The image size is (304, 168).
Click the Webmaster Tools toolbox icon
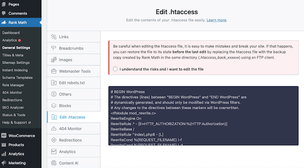(54, 71)
